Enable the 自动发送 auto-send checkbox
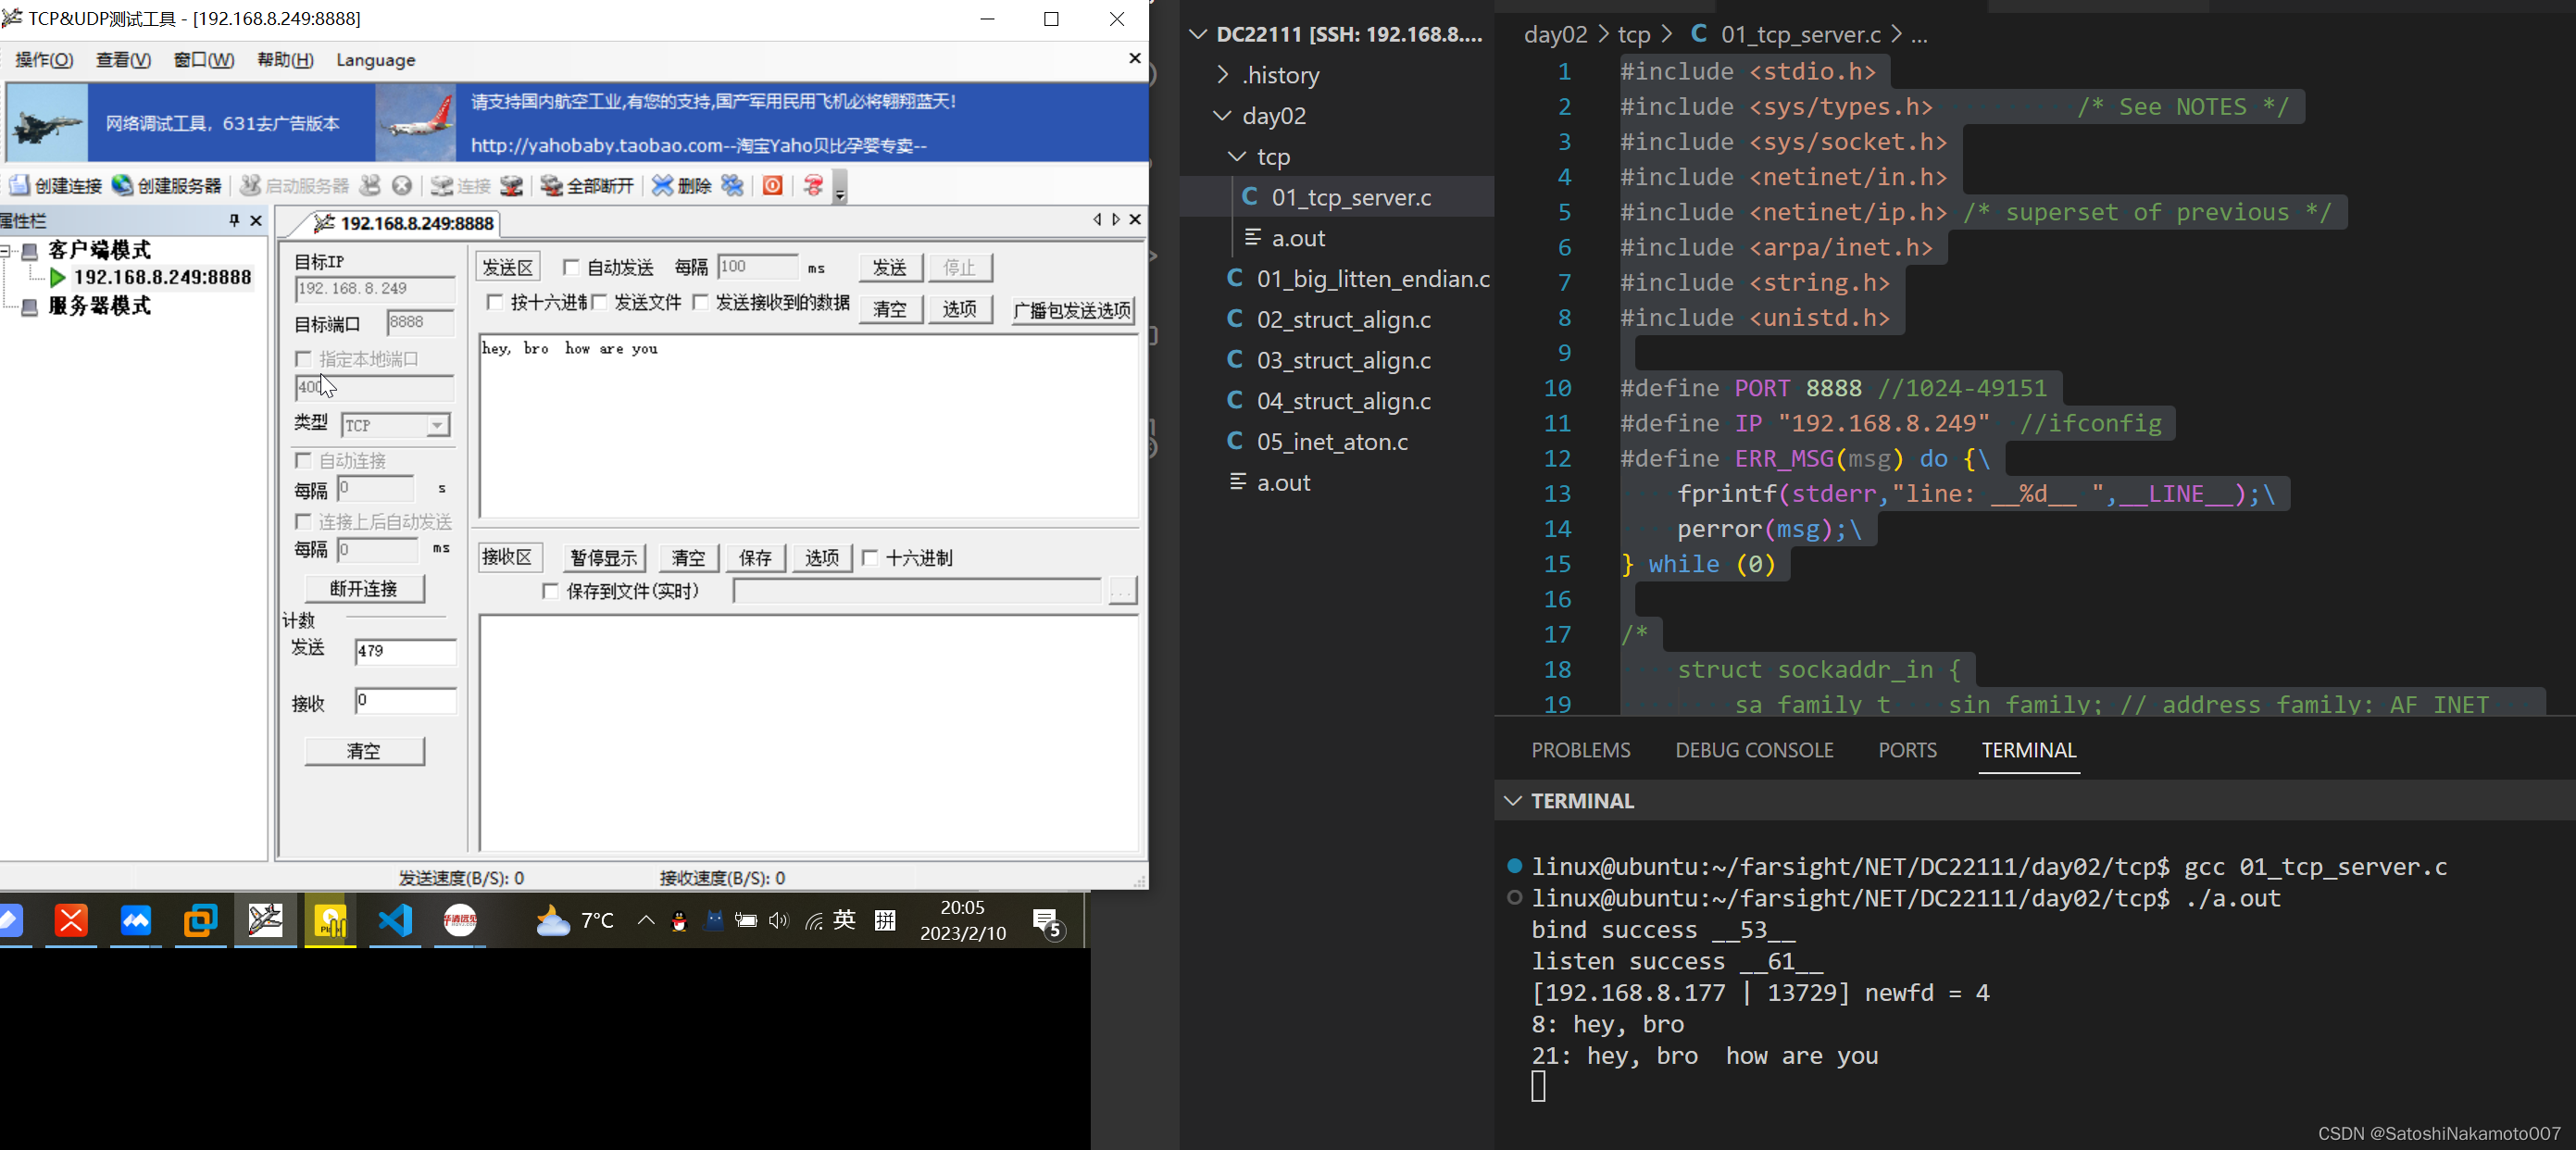Viewport: 2576px width, 1150px height. click(x=571, y=267)
